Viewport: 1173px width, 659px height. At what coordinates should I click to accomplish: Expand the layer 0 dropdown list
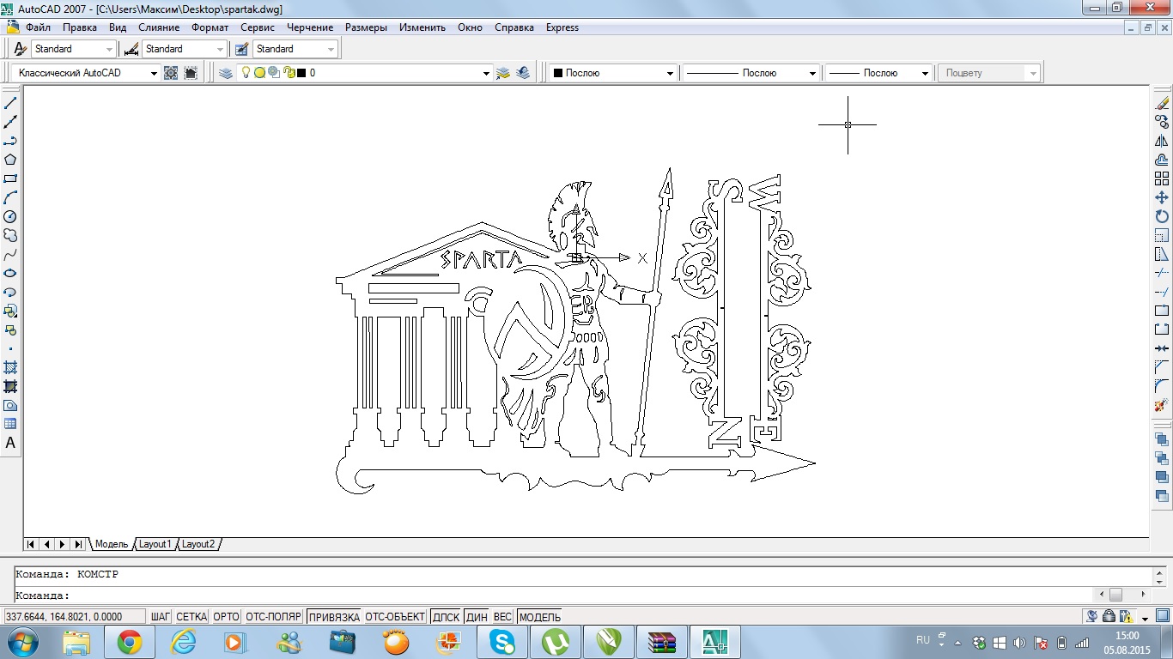(x=486, y=74)
